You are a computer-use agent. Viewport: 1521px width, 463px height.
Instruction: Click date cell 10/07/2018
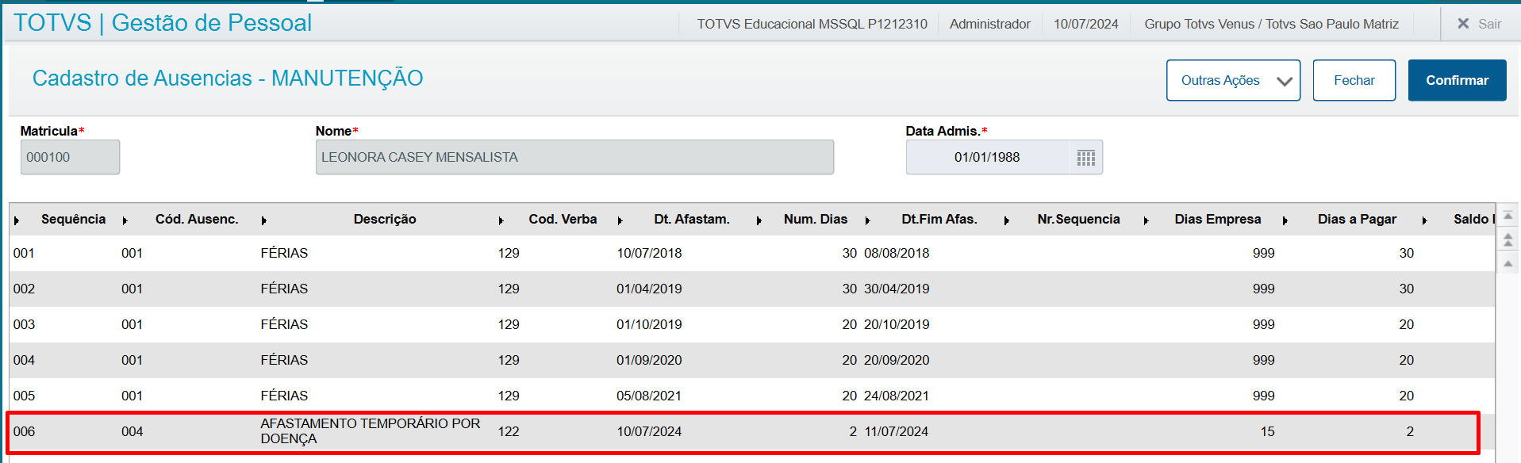click(649, 253)
